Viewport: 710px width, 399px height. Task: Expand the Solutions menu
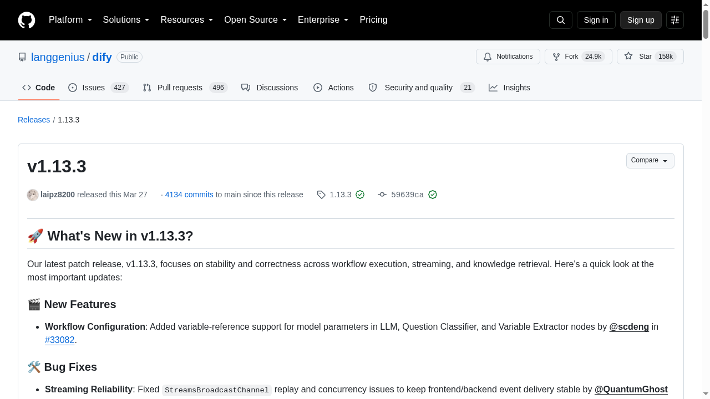point(126,20)
